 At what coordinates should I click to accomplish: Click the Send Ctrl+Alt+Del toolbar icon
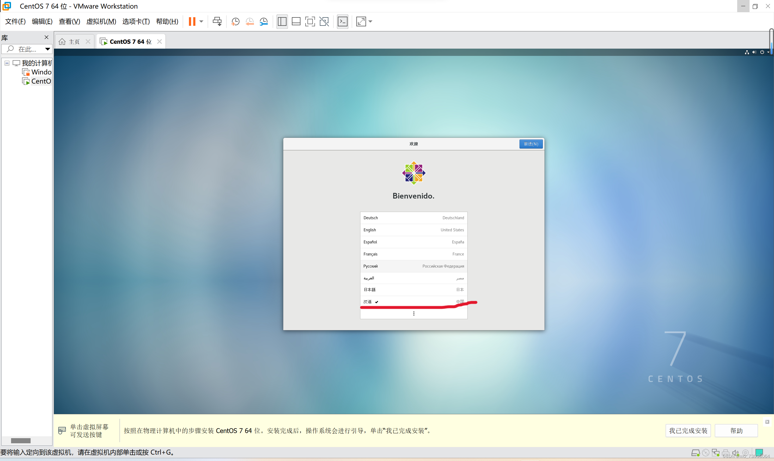pos(217,21)
